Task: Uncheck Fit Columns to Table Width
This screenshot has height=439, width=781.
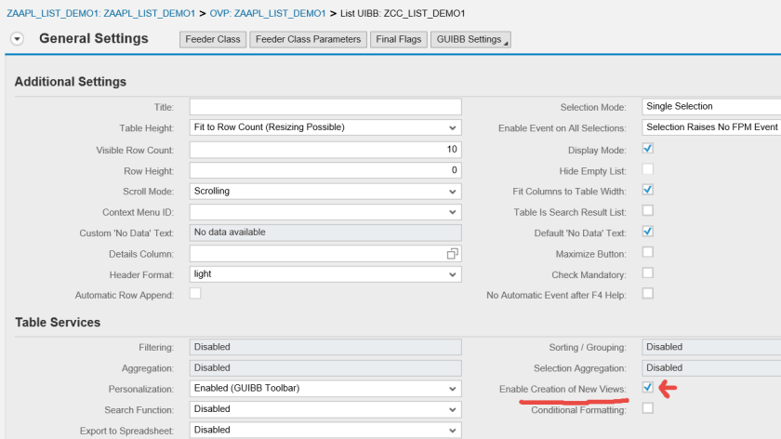Action: pyautogui.click(x=648, y=190)
